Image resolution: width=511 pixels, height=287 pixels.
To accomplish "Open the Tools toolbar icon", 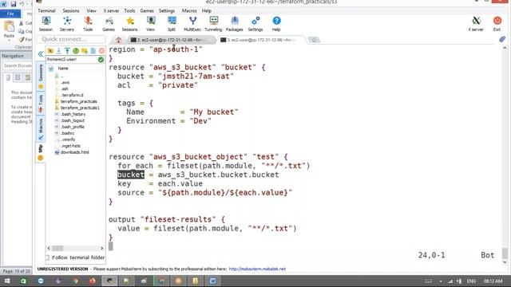I will coord(88,24).
